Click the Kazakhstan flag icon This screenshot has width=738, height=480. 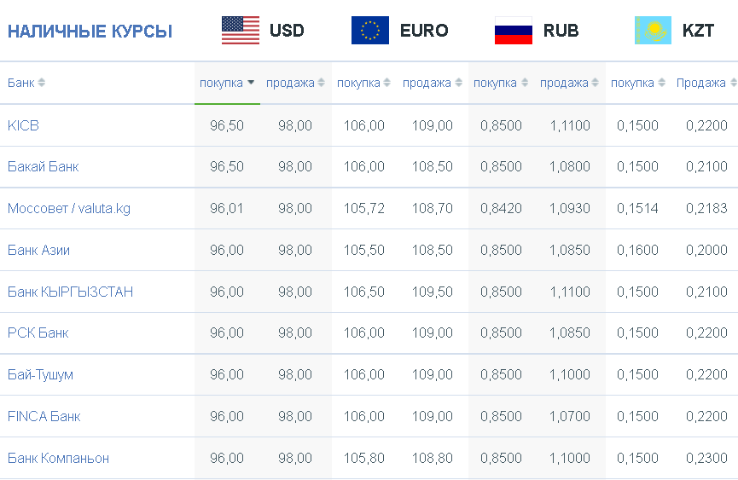(x=653, y=31)
